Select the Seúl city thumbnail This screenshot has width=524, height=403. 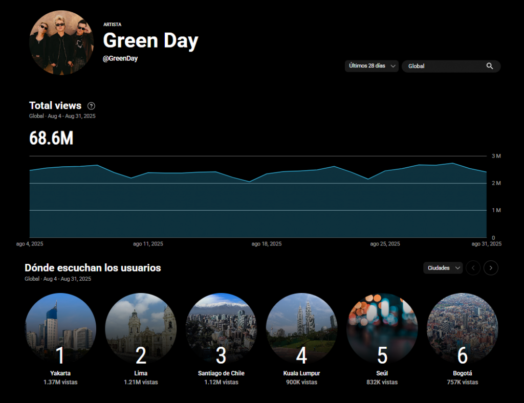(382, 328)
